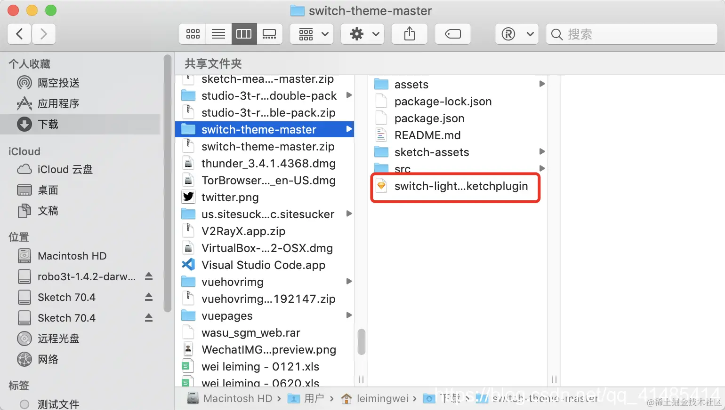The height and width of the screenshot is (410, 725).
Task: Switch to column view
Action: [244, 34]
